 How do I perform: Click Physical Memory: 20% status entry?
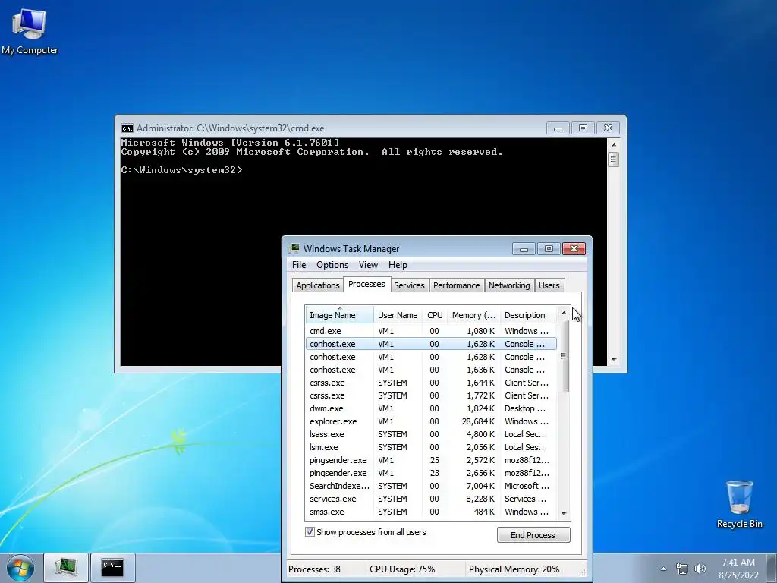514,569
